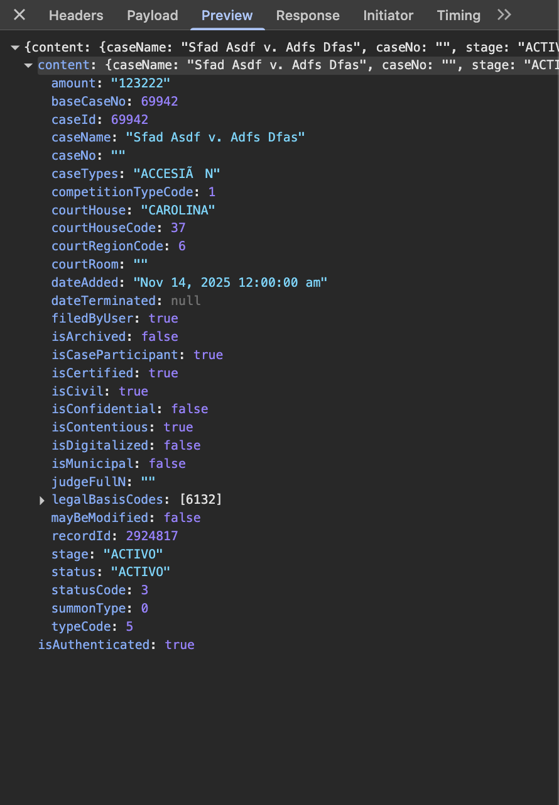The height and width of the screenshot is (805, 559).
Task: Collapse the root JSON object arrow
Action: (16, 47)
